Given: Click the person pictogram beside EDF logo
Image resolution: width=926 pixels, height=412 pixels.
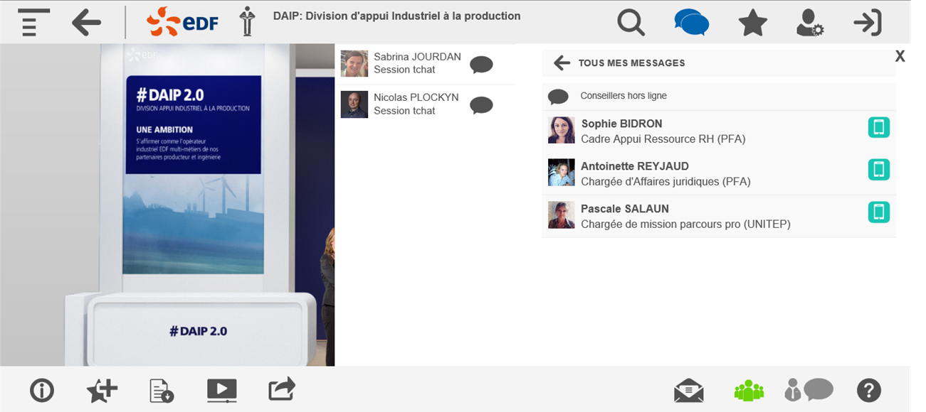Looking at the screenshot, I should (x=247, y=22).
